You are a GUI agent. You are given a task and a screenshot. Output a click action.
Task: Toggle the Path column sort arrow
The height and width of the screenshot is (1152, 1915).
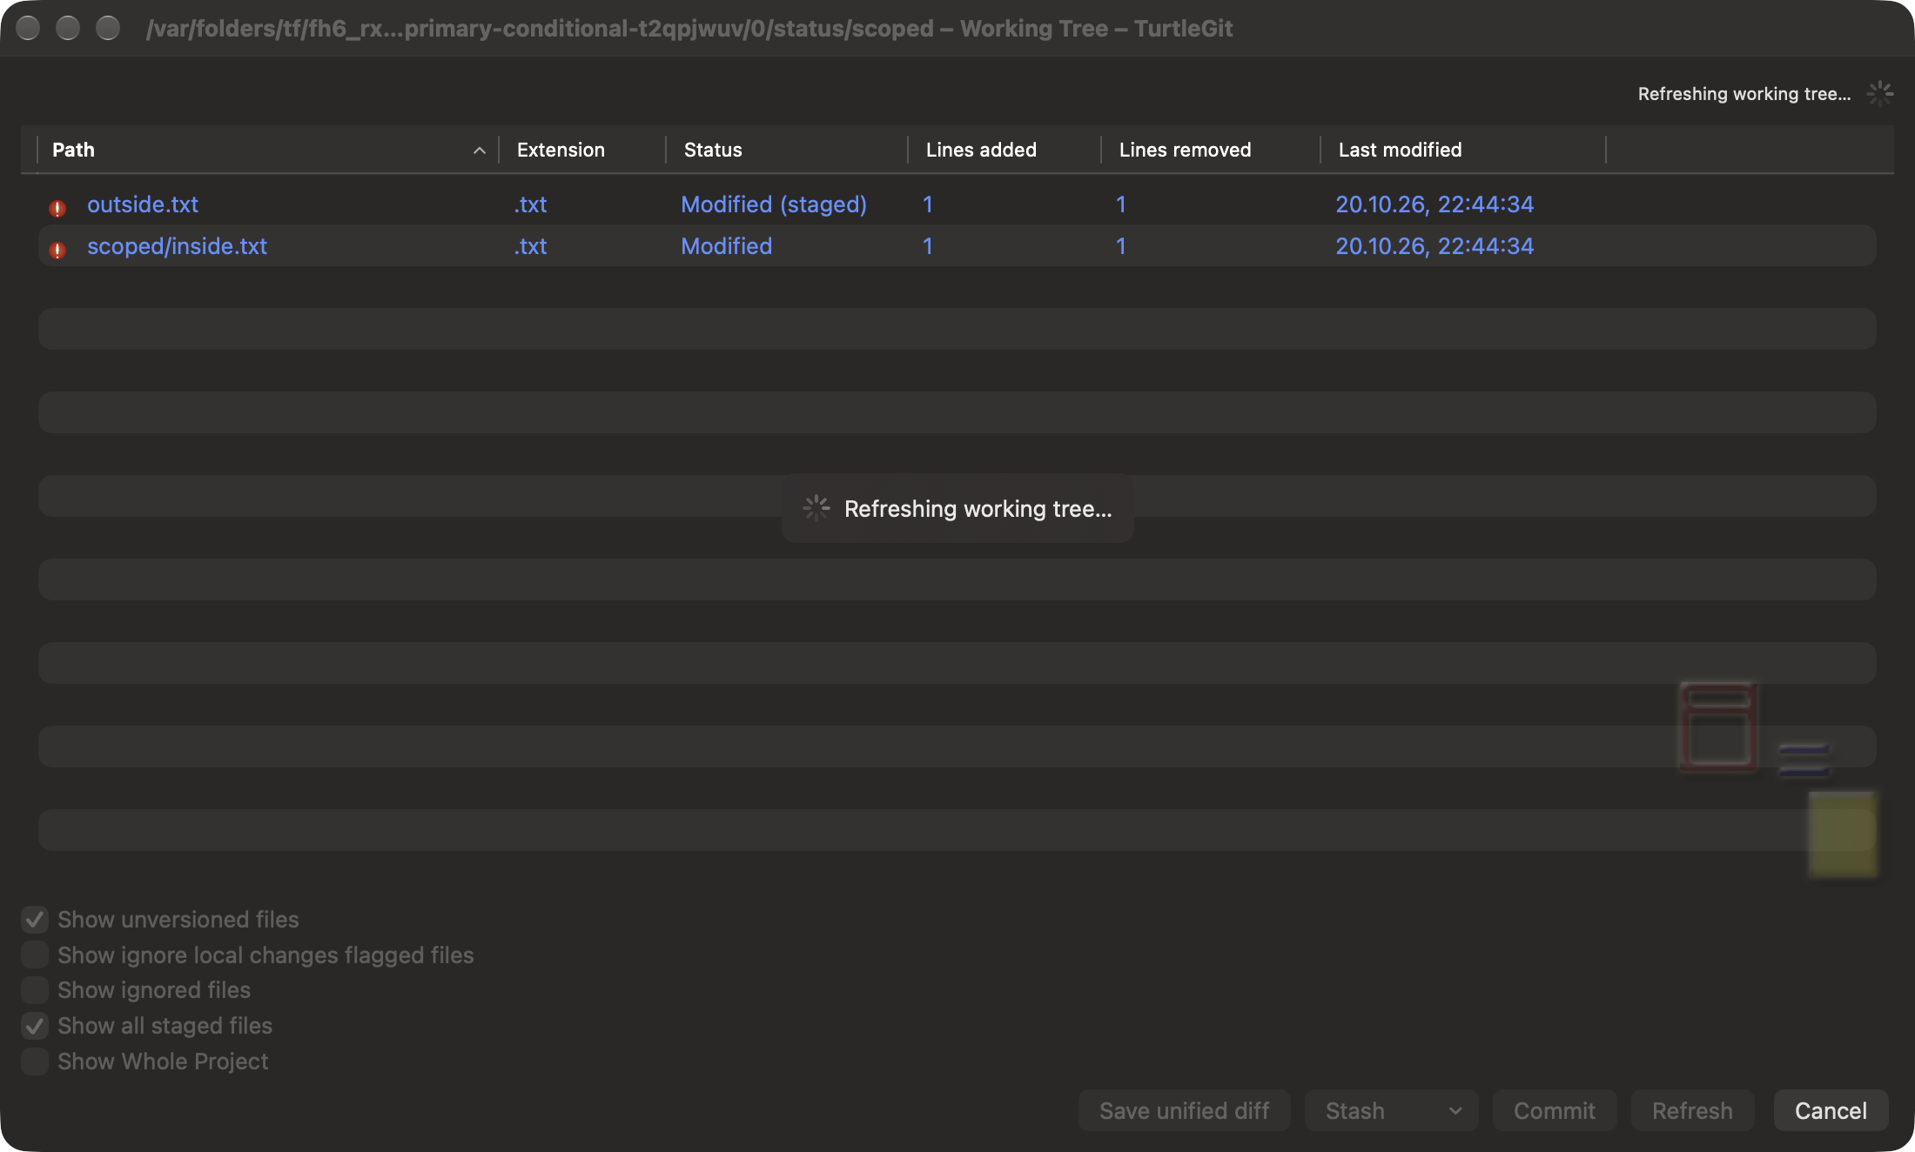(479, 150)
